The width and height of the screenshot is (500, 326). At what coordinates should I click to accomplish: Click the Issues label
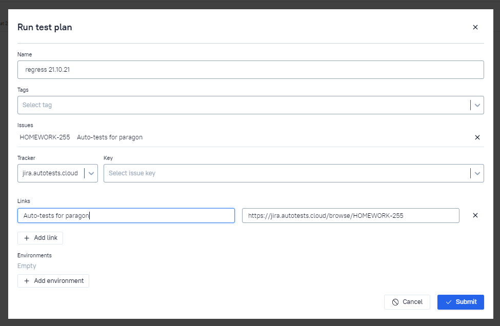click(x=25, y=125)
